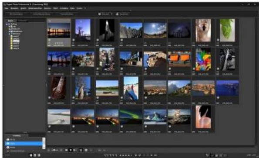Select the last yellow folder in the folder tree
This screenshot has width=259, height=158.
point(15,48)
